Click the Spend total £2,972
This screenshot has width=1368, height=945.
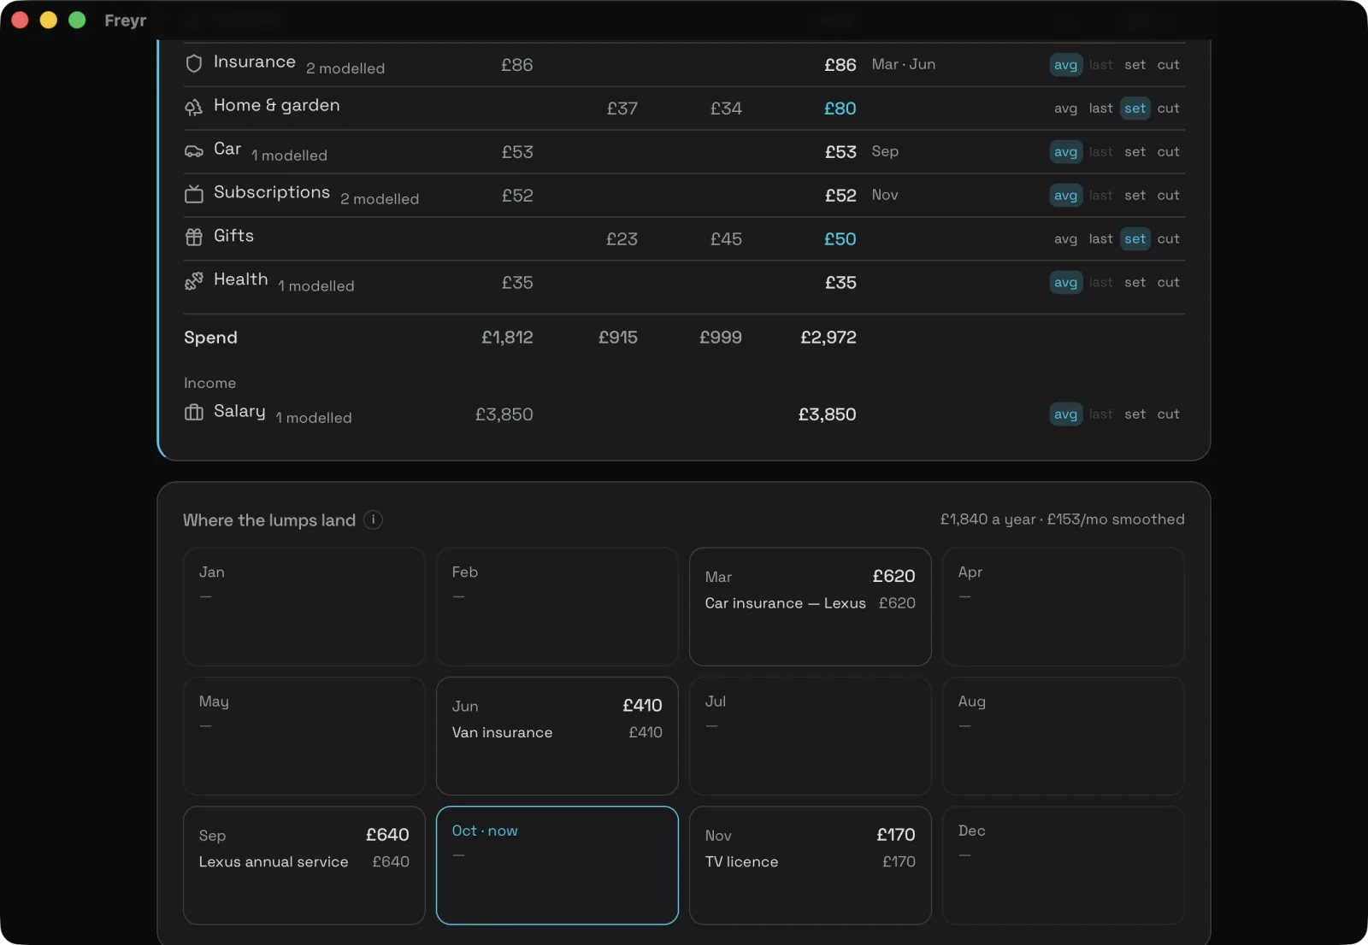click(x=828, y=337)
